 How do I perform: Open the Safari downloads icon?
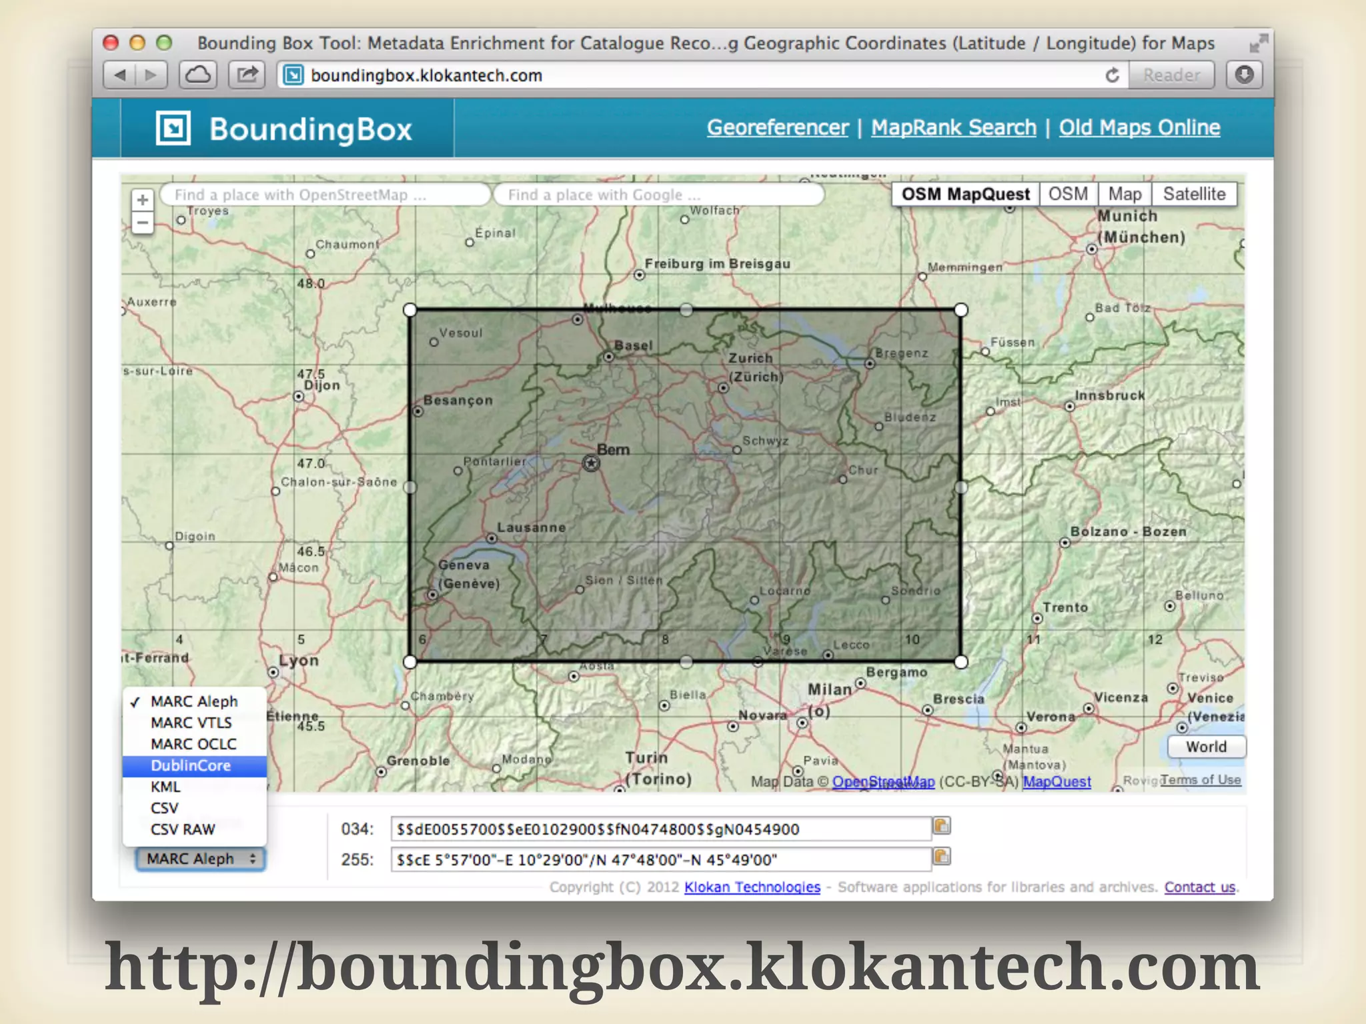click(1244, 75)
